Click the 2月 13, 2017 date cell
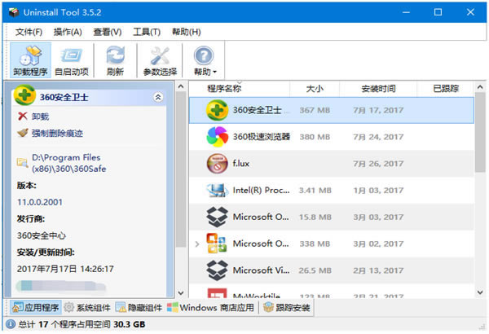489x334 pixels. coord(378,270)
